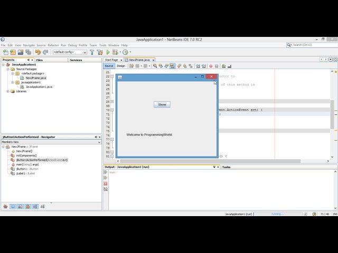Click Clean and Build Project icon
Viewport: 338px width, 253px height.
pos(100,52)
